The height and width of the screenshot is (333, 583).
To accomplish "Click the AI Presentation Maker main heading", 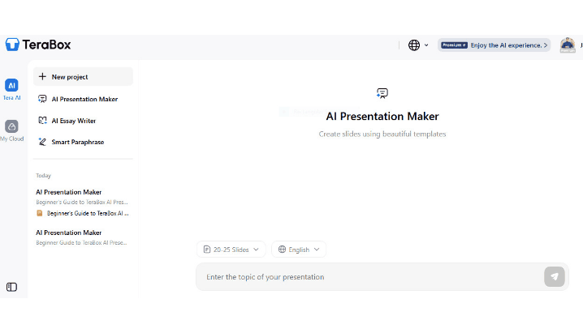I will 382,116.
